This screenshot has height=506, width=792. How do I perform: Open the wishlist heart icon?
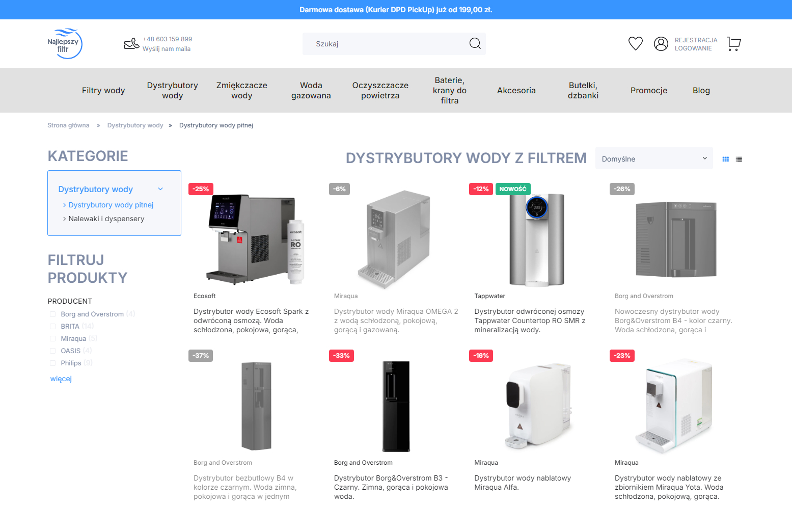(635, 44)
